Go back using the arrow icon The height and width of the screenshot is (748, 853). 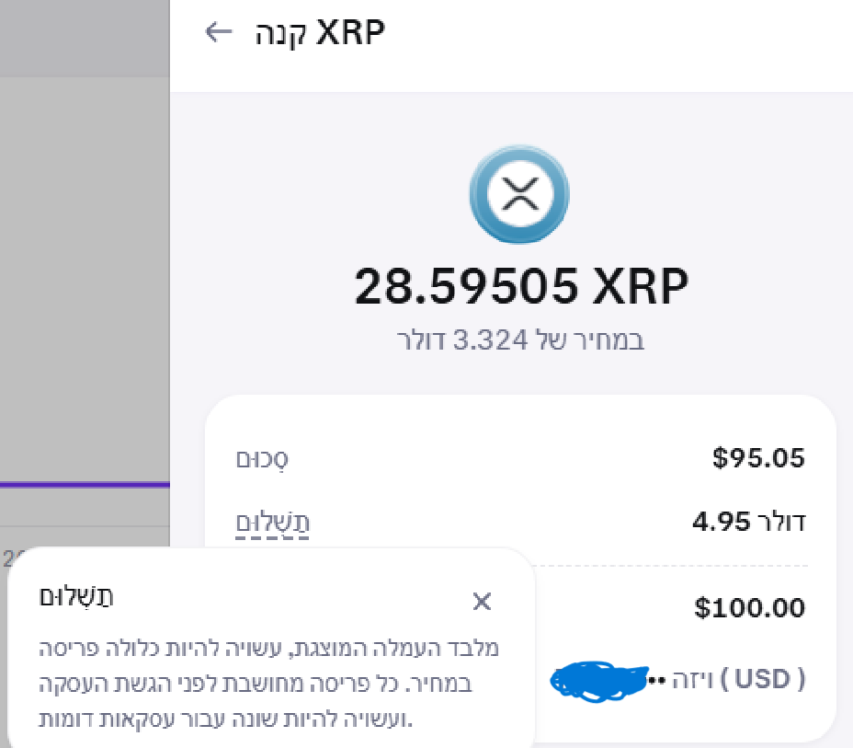(218, 33)
